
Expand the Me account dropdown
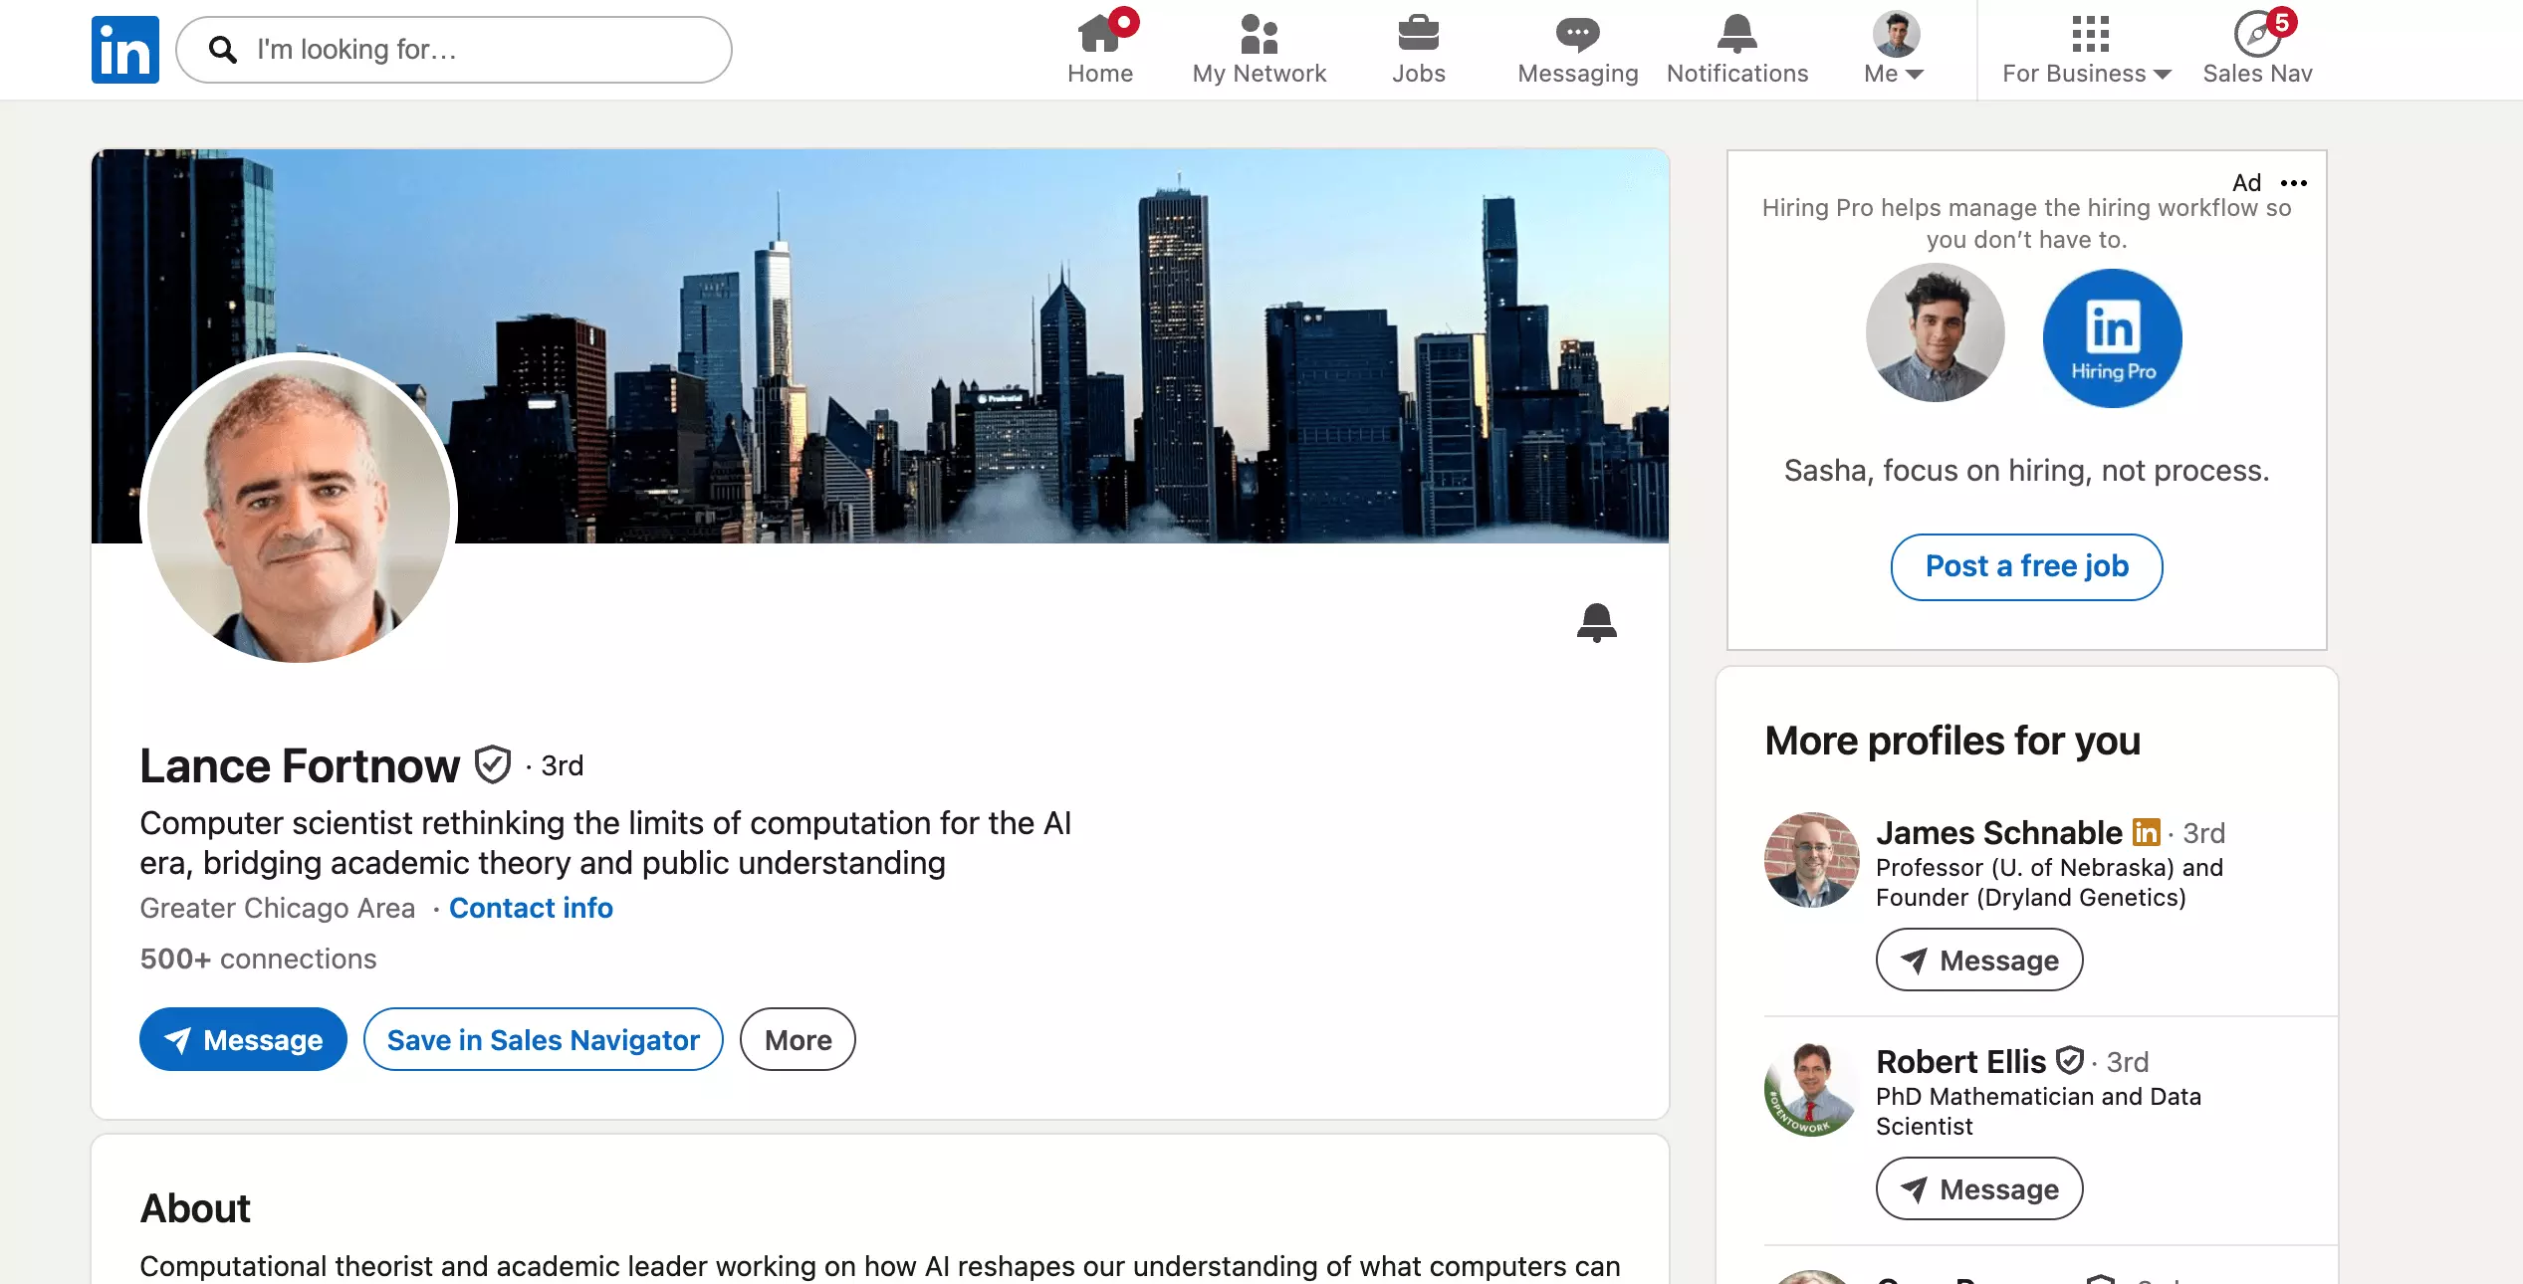tap(1895, 49)
